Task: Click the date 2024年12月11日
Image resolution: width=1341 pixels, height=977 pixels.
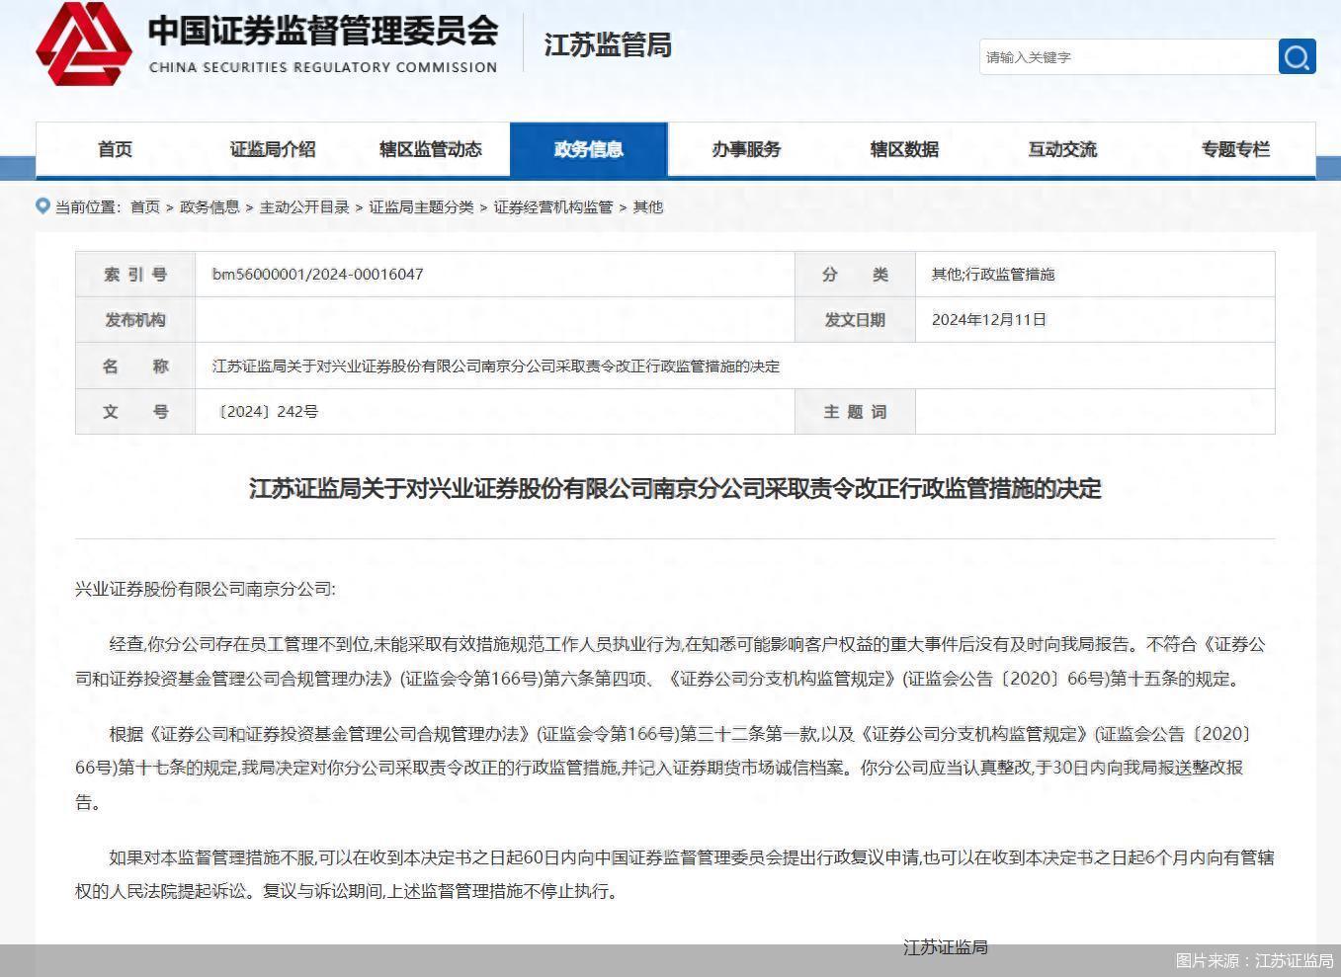Action: coord(989,319)
